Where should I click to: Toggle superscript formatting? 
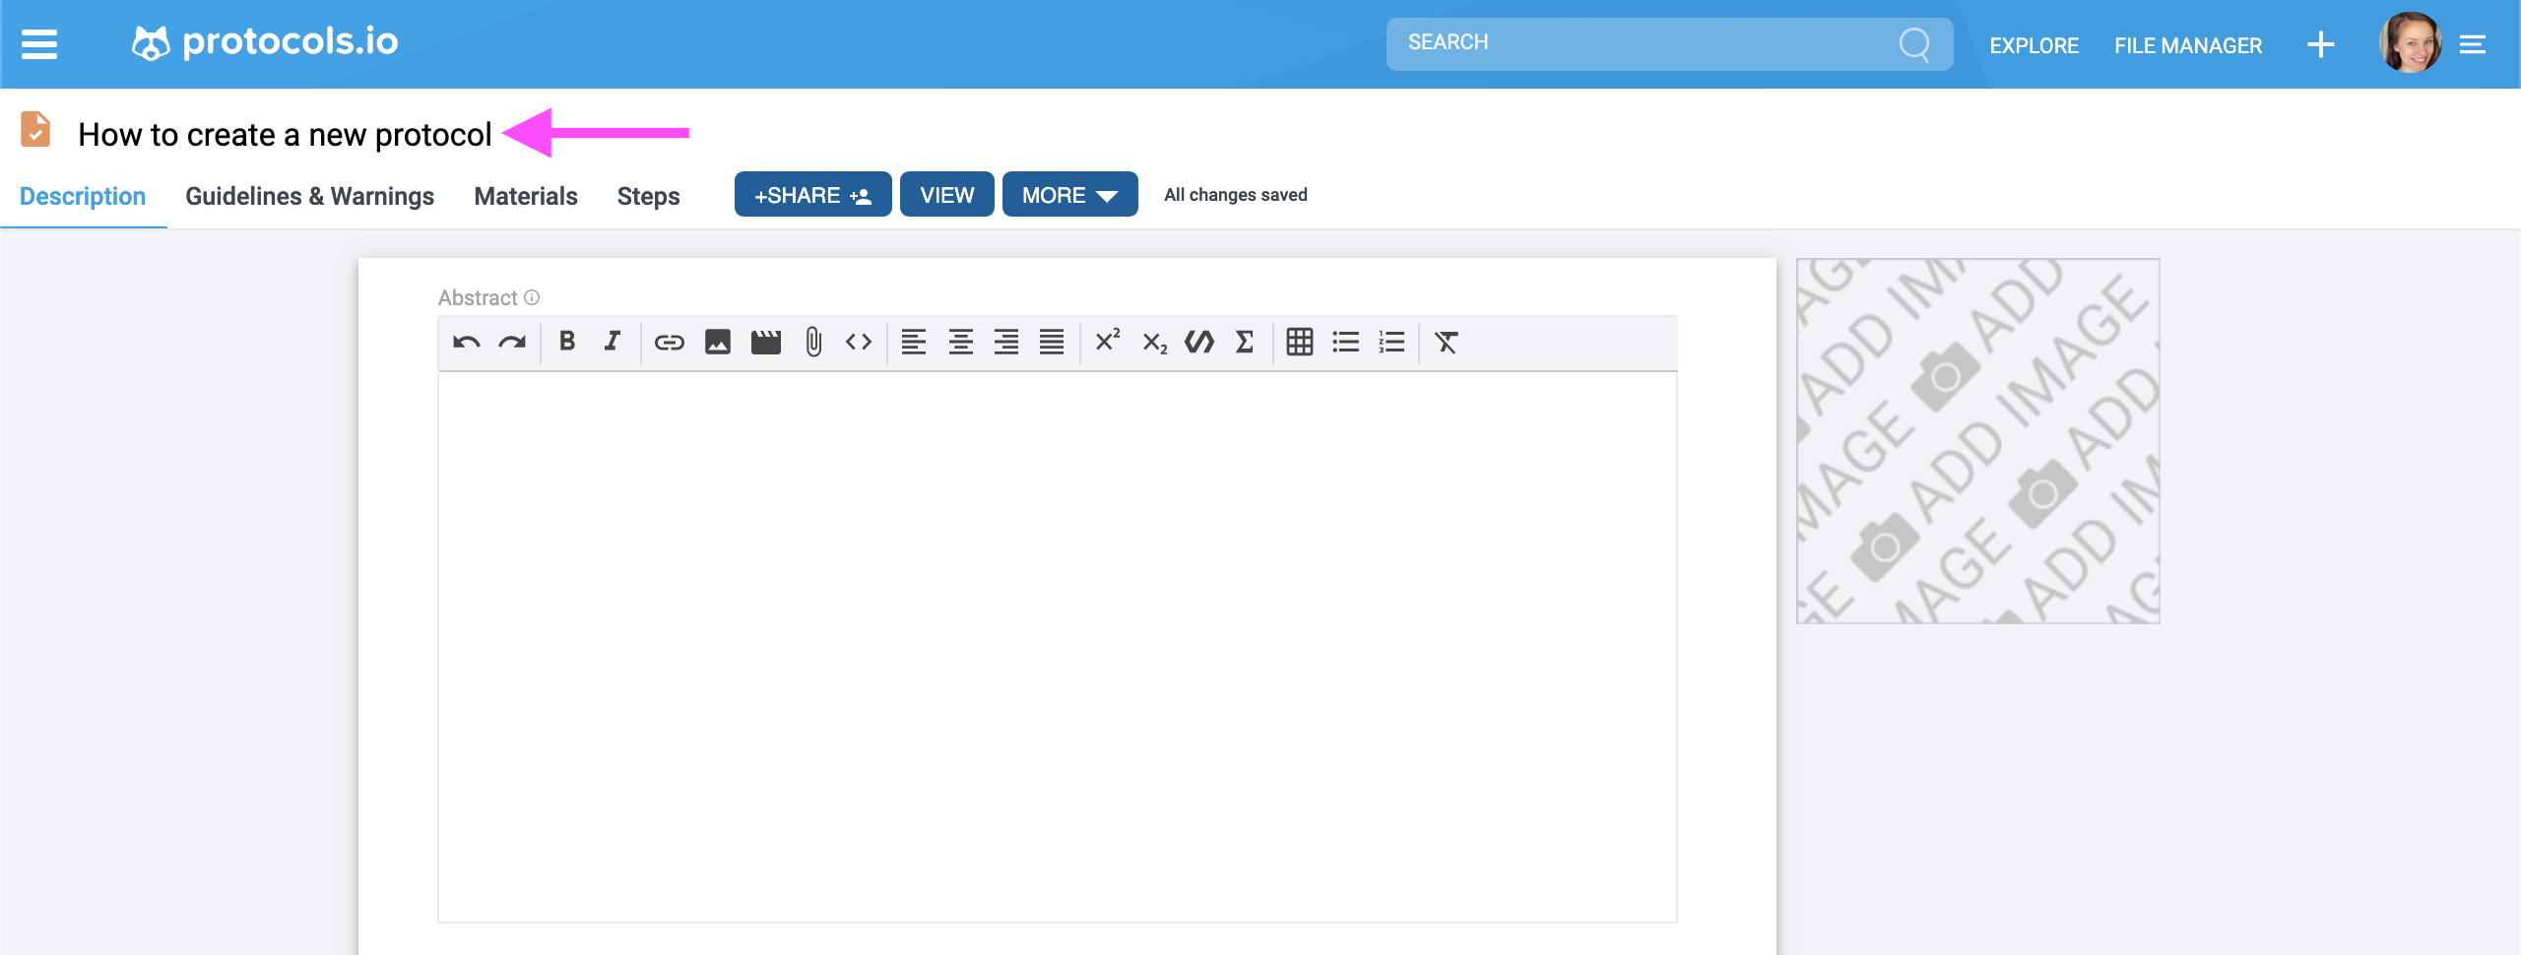coord(1108,342)
